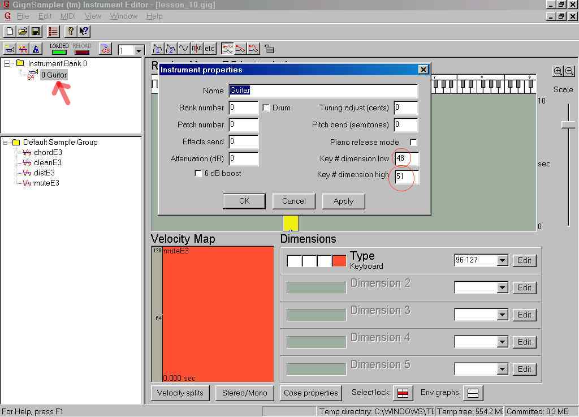Click the Open file folder icon
The width and height of the screenshot is (579, 417).
tap(23, 31)
